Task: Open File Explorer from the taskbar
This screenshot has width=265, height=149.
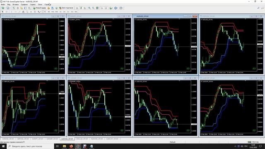Action: pyautogui.click(x=65, y=146)
